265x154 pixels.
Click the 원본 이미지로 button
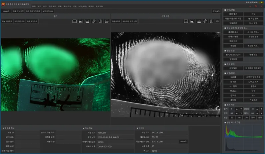click(x=7, y=22)
